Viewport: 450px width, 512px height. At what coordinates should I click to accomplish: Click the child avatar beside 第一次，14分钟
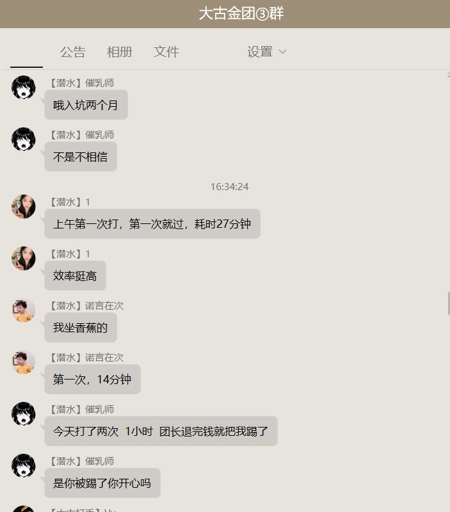tap(24, 362)
